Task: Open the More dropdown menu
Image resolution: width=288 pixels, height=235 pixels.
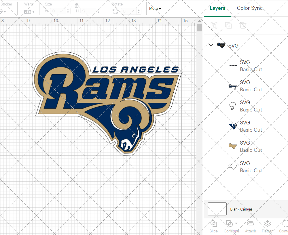Action: 155,8
